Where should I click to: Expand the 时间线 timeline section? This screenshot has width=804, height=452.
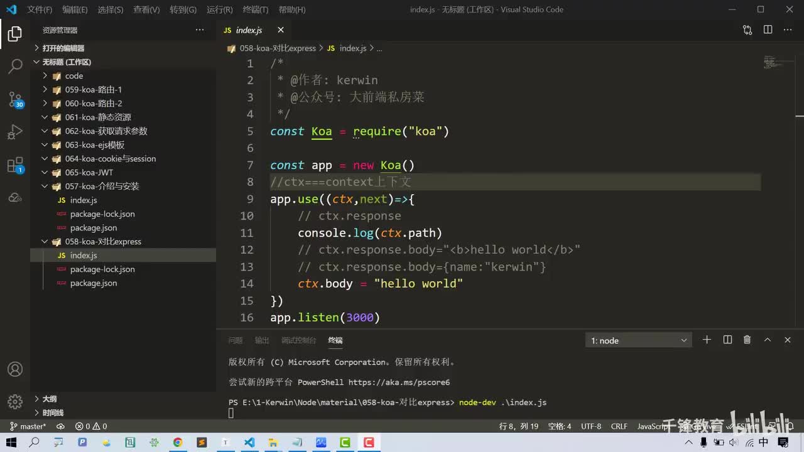(123, 413)
